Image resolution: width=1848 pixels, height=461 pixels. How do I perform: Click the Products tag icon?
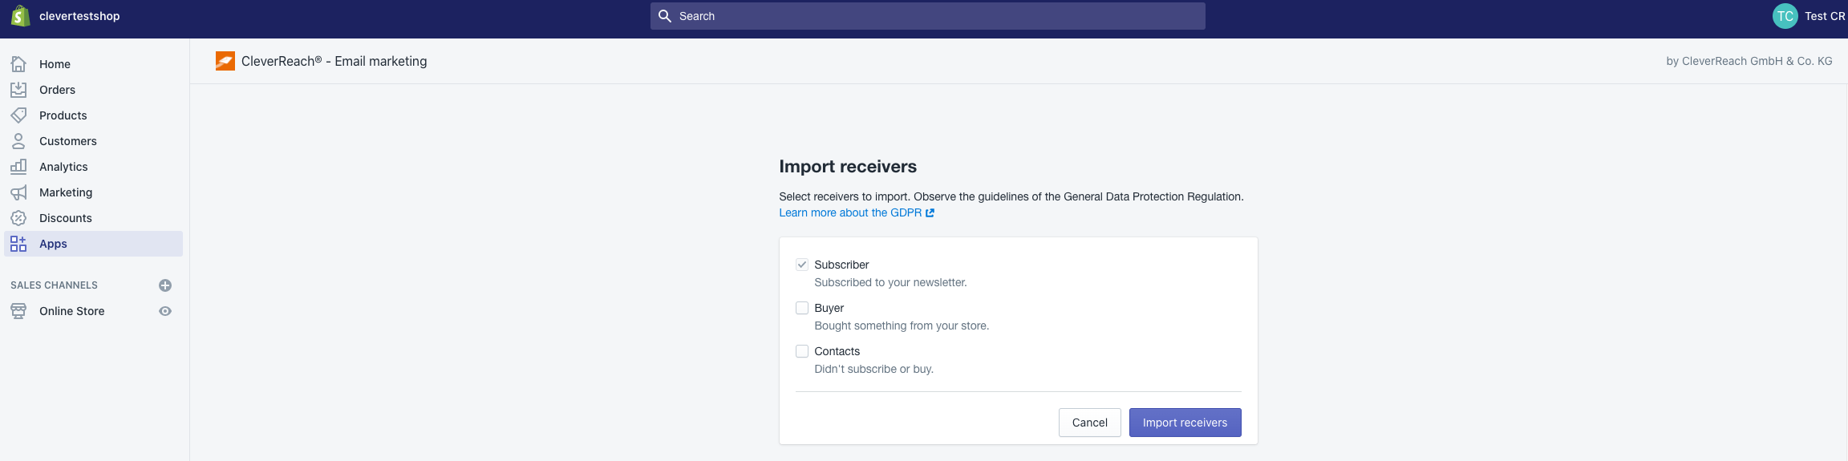(x=18, y=115)
